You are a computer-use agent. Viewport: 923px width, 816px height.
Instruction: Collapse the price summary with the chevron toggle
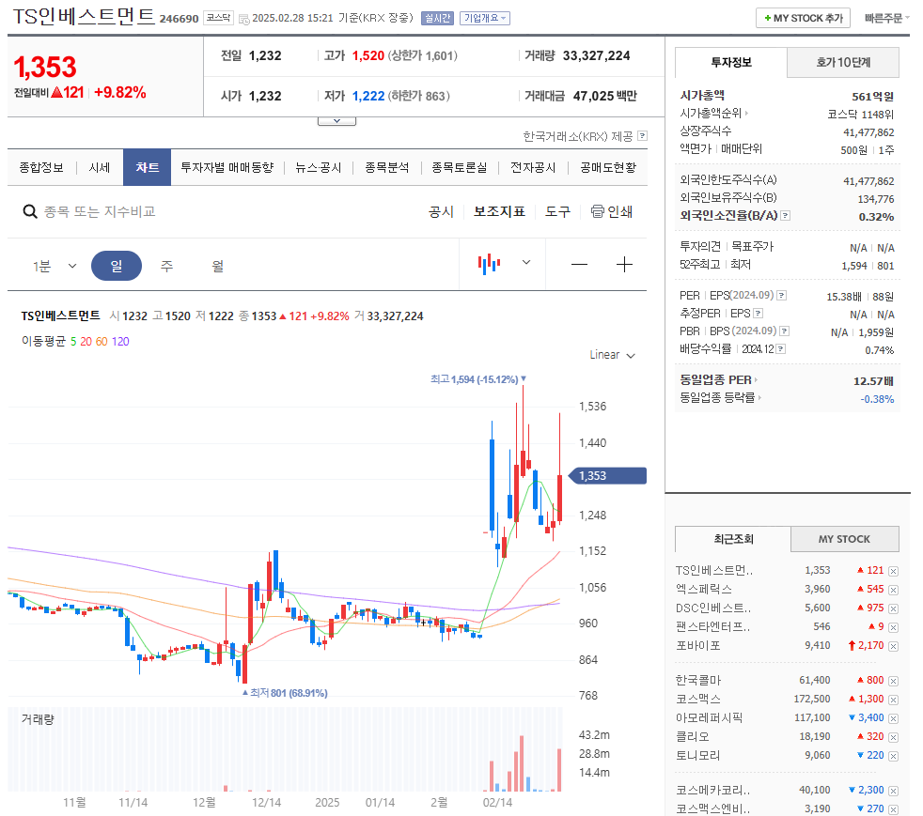pos(336,119)
